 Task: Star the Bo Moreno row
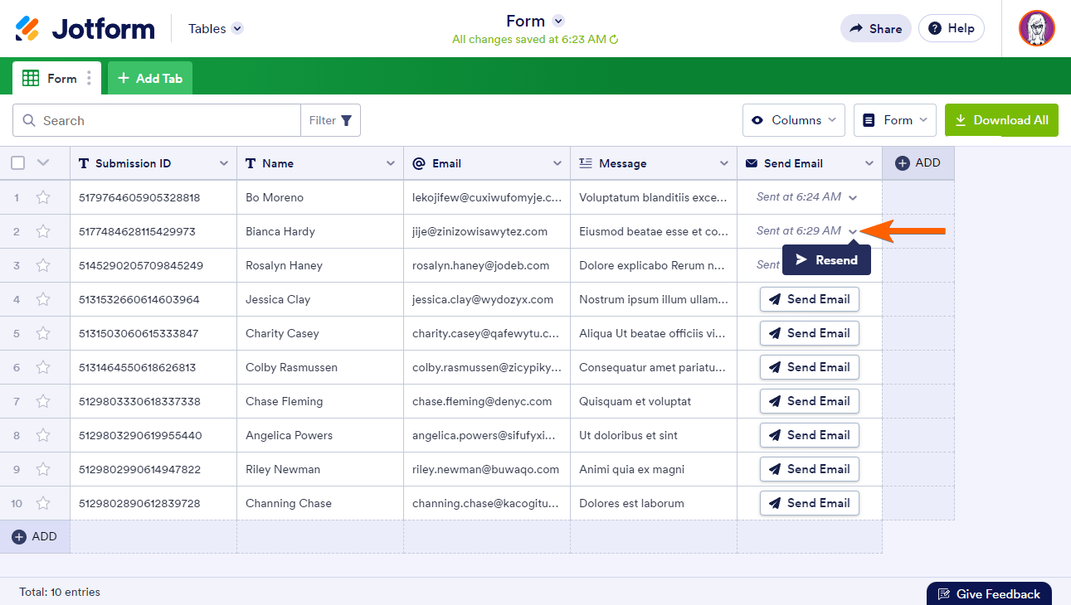[x=43, y=197]
